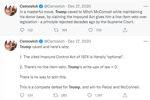The image size is (150, 100).
Task: Visit @Cernovich handle in the first tweet
Action: click(x=54, y=6)
